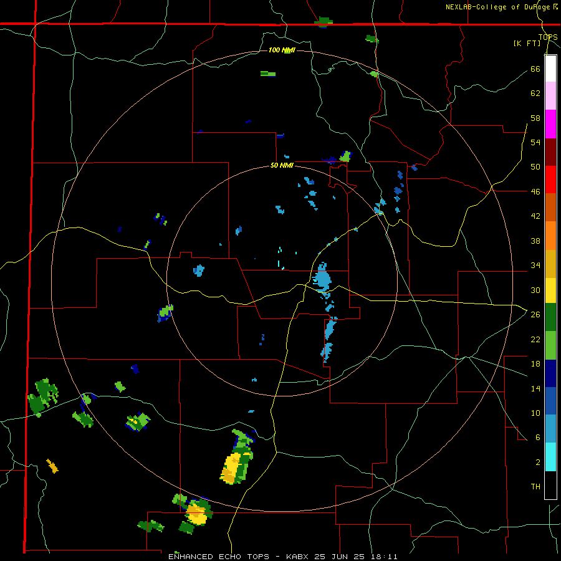Click the 54 legend value
Screen dimensions: 561x561
[x=535, y=142]
